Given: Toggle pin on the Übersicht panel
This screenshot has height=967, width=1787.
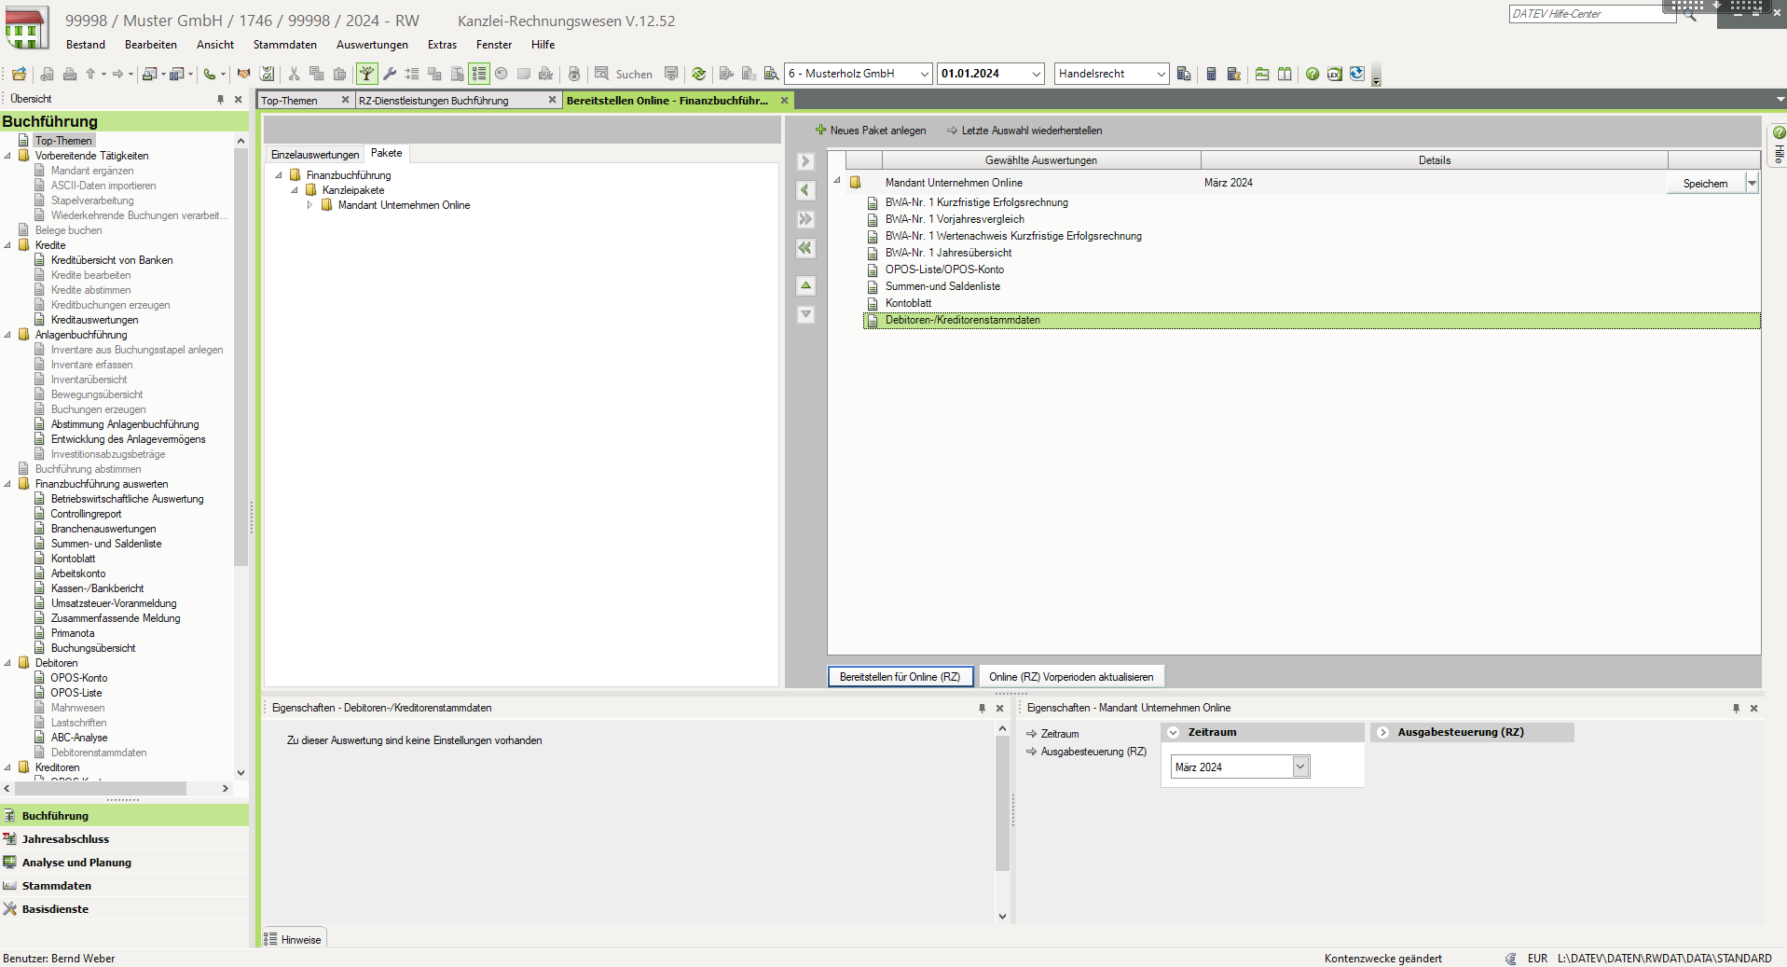Looking at the screenshot, I should tap(220, 99).
